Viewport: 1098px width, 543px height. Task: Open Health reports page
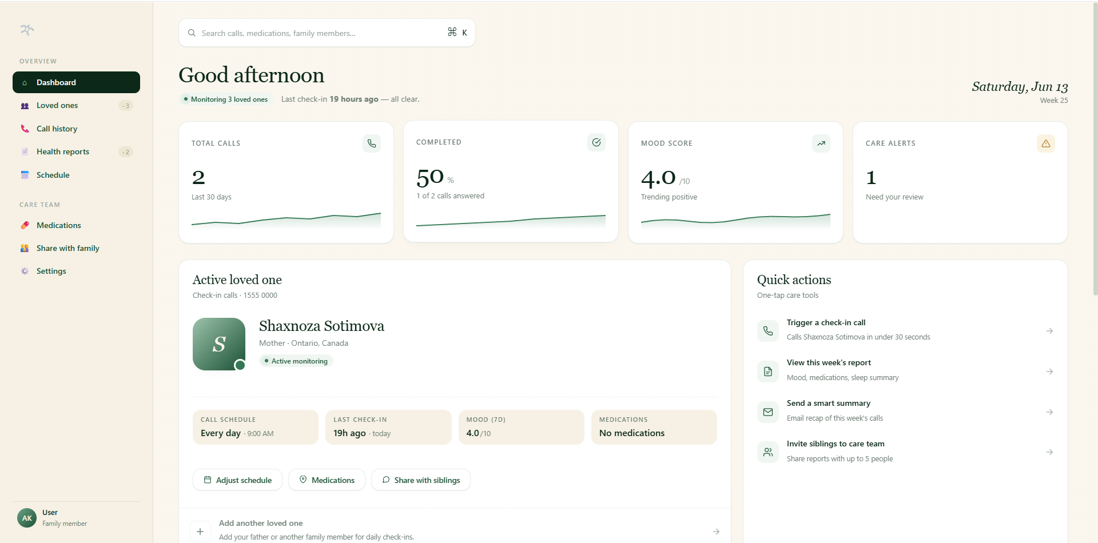click(76, 151)
